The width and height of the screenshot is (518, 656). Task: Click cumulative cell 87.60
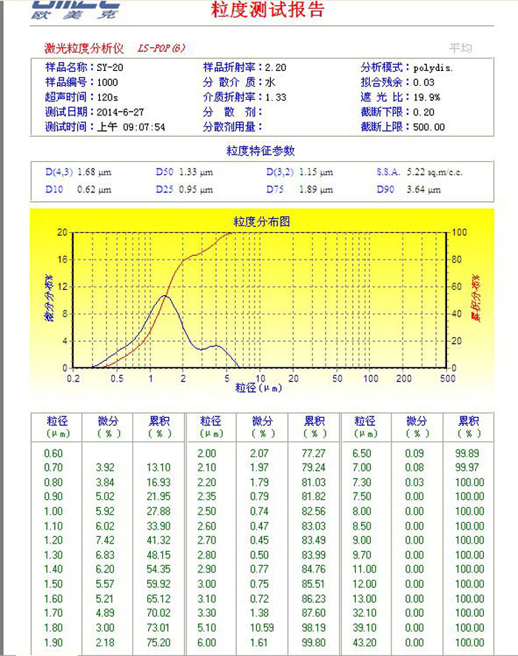pos(314,613)
